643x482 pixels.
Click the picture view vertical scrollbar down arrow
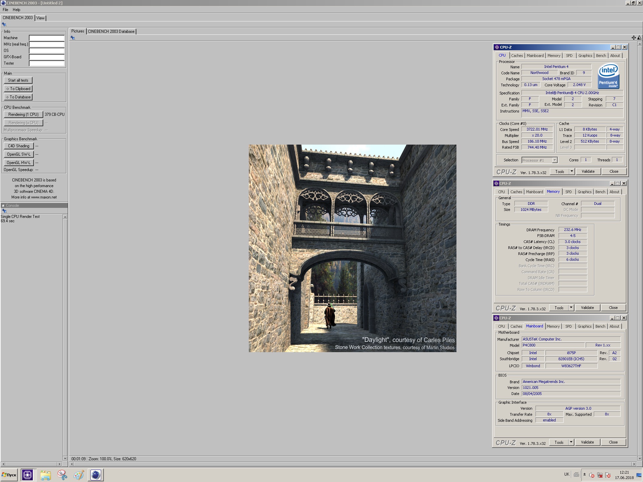coord(640,458)
